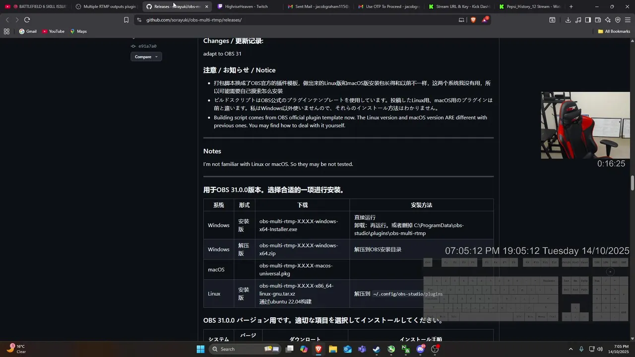
Task: Open the Brave VPN shield icon
Action: point(618,20)
